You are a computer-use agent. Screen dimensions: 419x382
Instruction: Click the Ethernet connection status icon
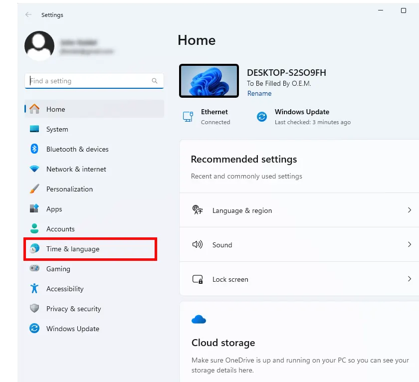pyautogui.click(x=188, y=117)
